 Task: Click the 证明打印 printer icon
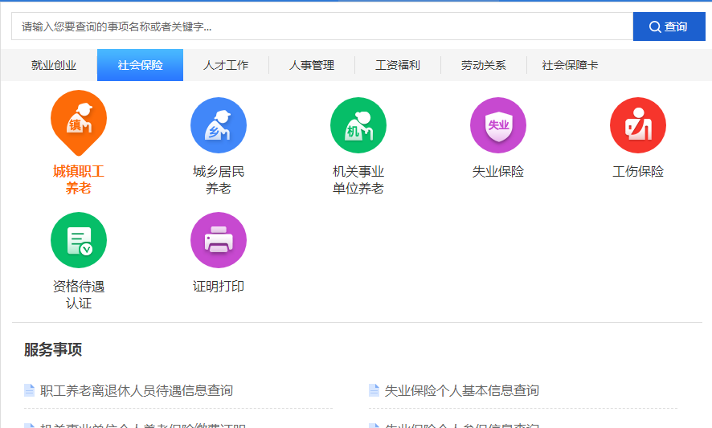tap(219, 240)
